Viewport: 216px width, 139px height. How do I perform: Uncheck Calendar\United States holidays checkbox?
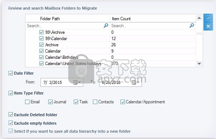click(x=41, y=64)
